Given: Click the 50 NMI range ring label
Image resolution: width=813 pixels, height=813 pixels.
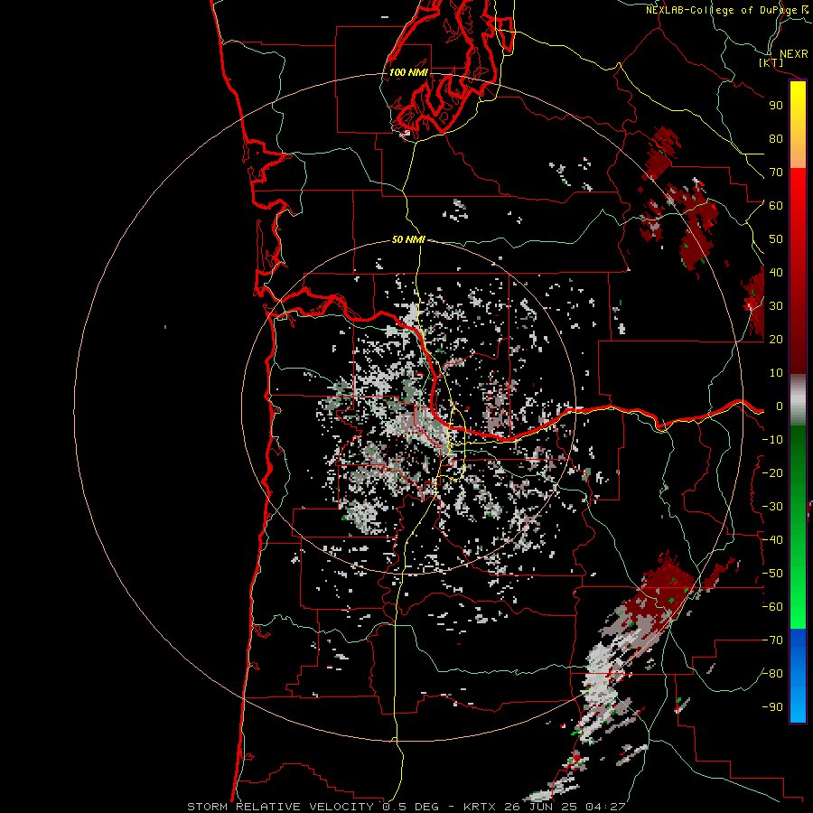Looking at the screenshot, I should tap(408, 239).
